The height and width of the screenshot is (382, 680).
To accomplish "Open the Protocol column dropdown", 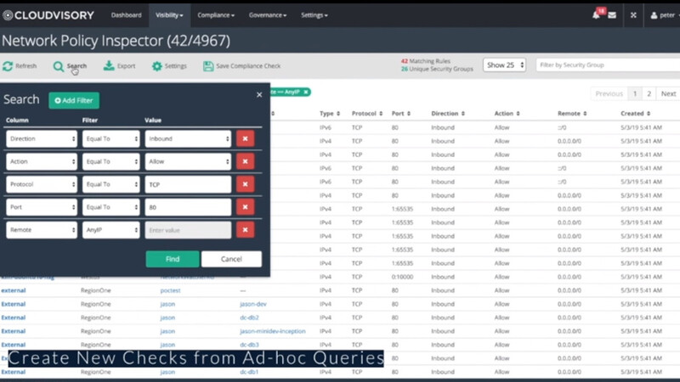I will (x=42, y=184).
